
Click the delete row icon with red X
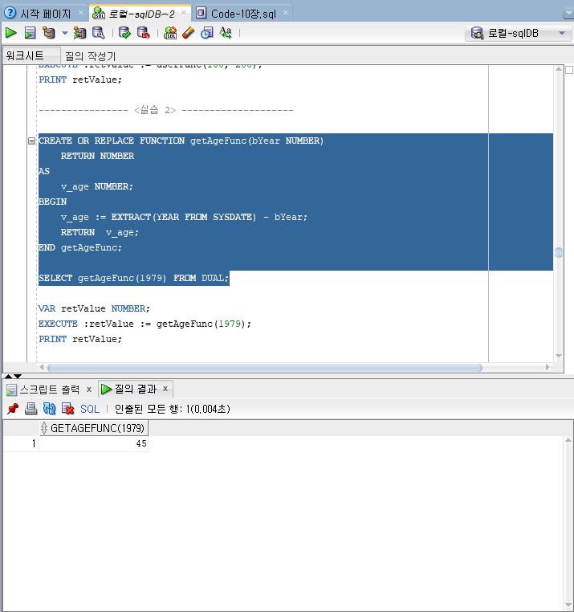(x=68, y=409)
